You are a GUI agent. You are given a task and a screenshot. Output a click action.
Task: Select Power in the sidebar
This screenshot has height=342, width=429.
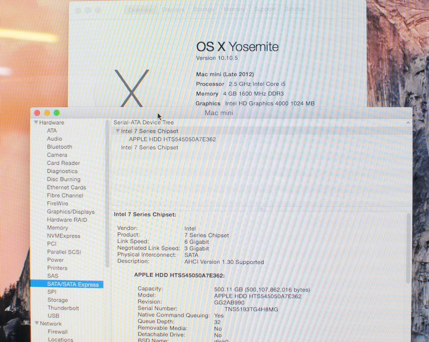pyautogui.click(x=55, y=260)
